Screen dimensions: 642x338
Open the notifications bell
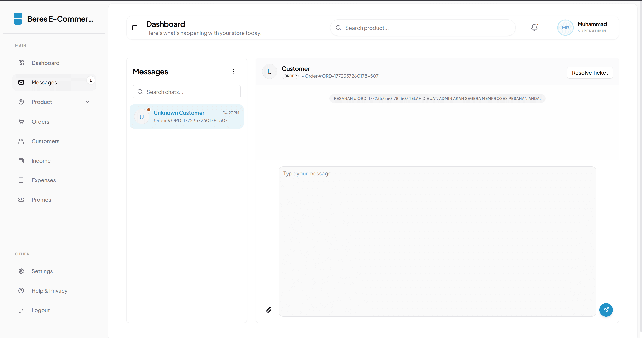coord(534,28)
